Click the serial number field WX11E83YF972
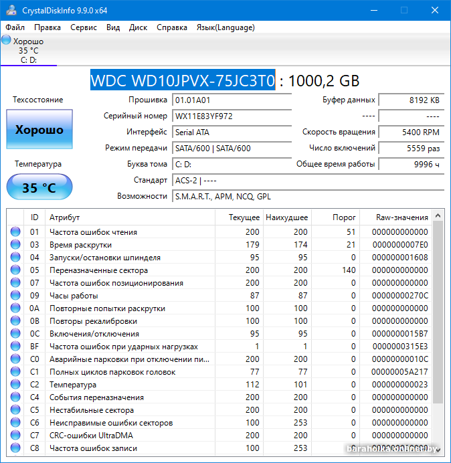This screenshot has height=463, width=451. [232, 116]
